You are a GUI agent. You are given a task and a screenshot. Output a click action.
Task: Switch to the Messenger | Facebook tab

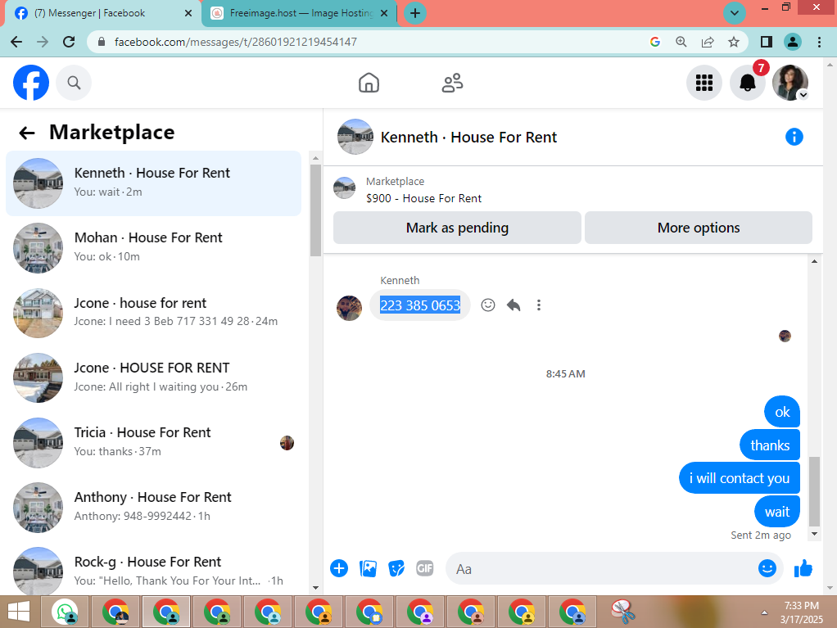click(x=102, y=13)
